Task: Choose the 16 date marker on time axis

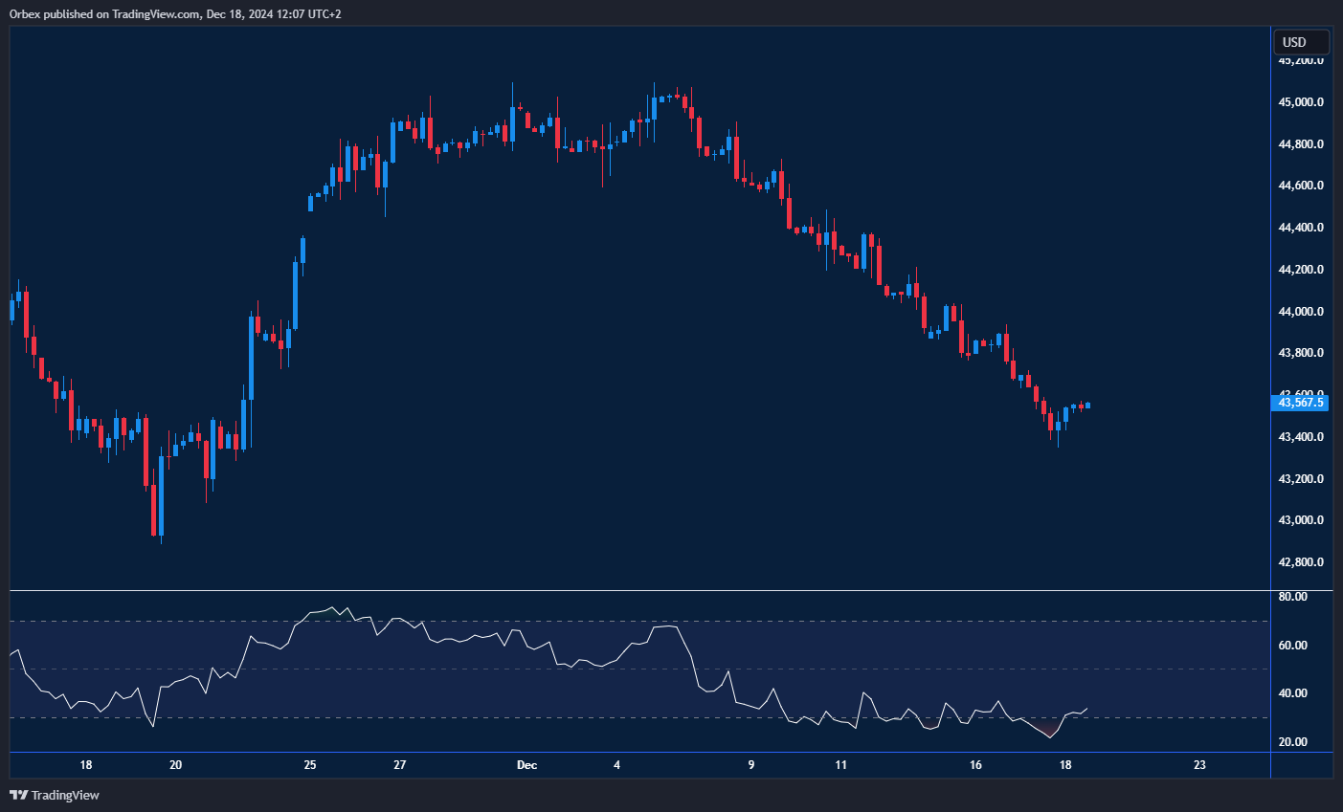Action: (x=975, y=765)
